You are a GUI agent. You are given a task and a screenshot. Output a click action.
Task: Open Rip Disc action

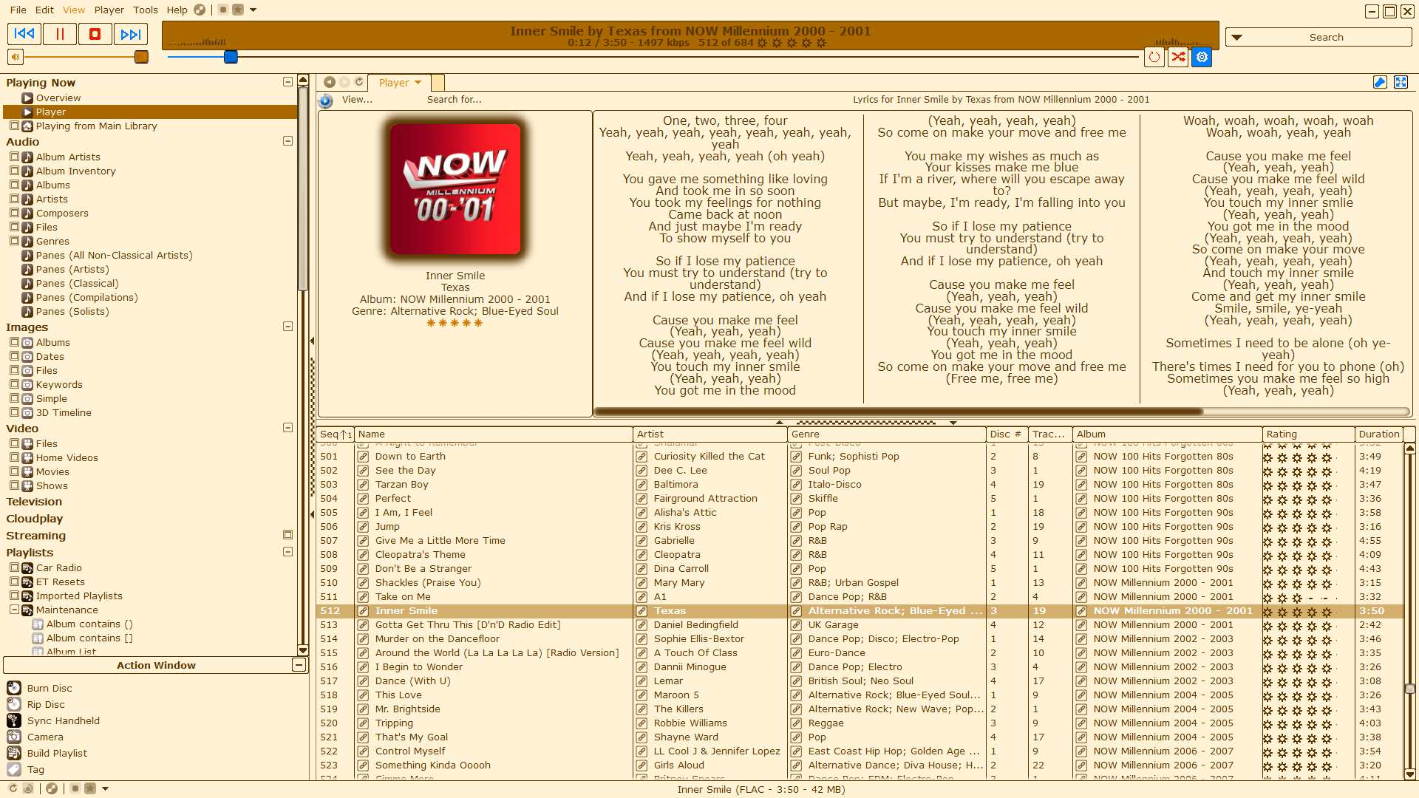(46, 704)
